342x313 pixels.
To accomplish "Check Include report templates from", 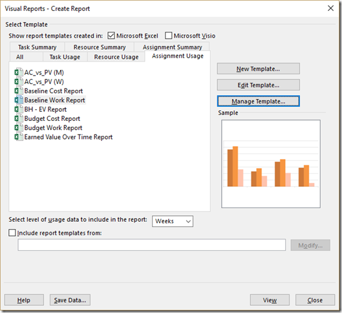I will 12,233.
